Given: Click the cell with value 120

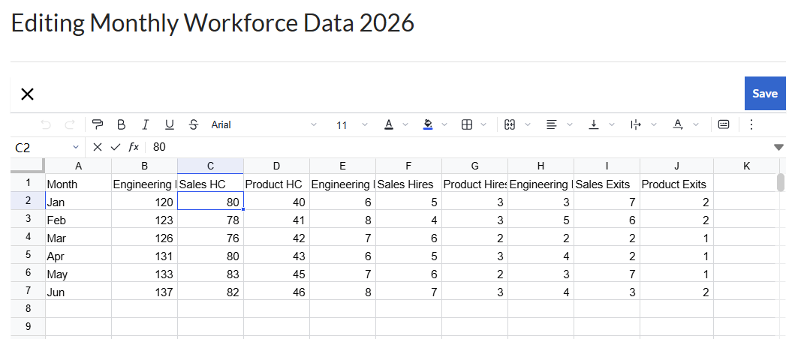Looking at the screenshot, I should point(145,202).
